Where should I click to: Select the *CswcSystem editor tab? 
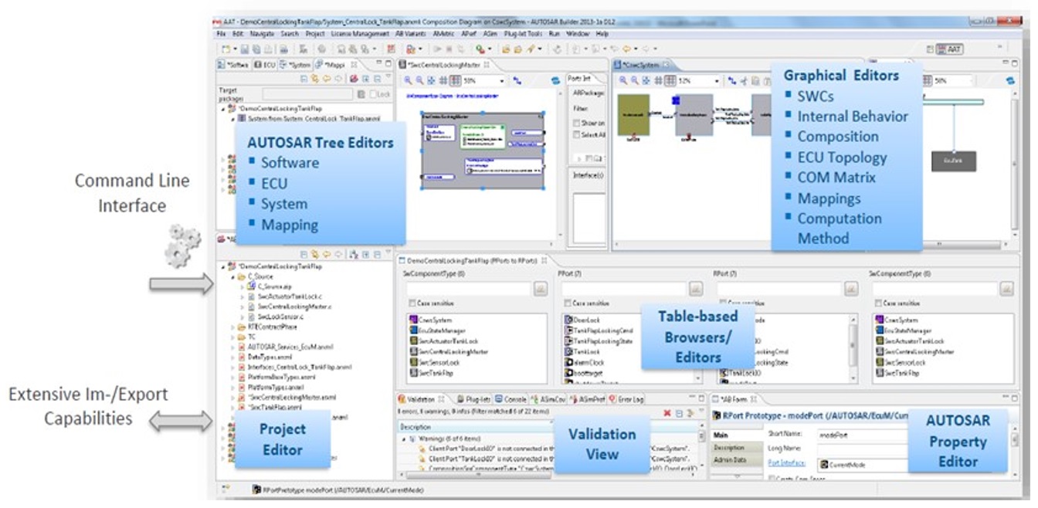642,65
